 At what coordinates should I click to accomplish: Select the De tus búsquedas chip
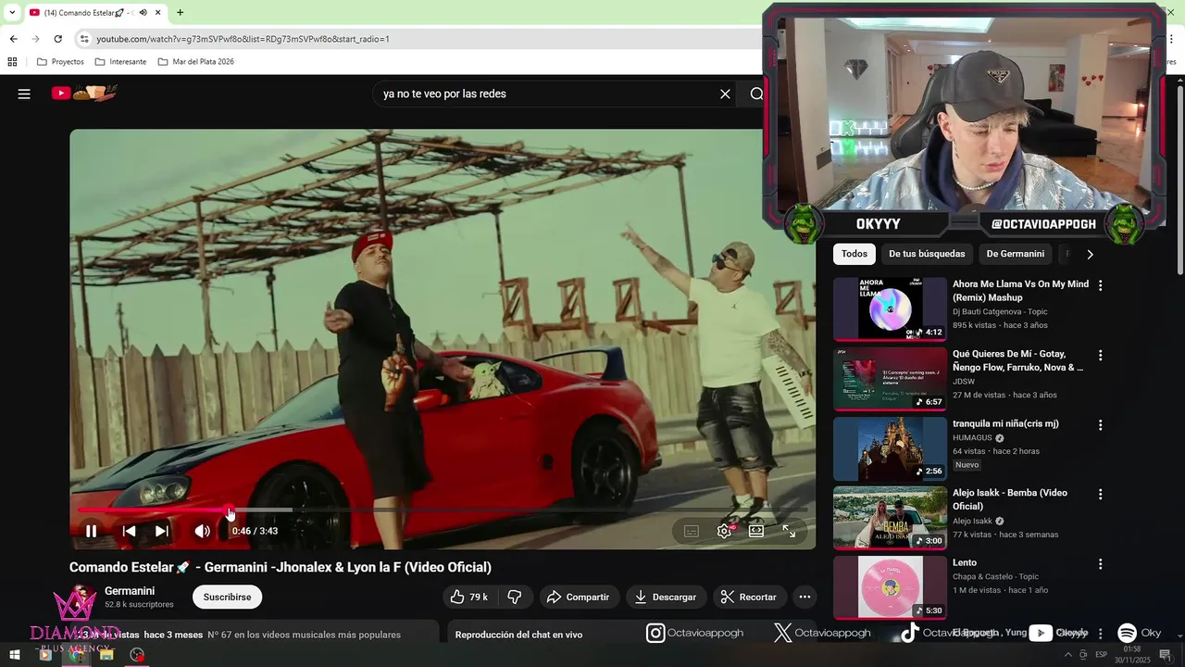click(x=927, y=254)
